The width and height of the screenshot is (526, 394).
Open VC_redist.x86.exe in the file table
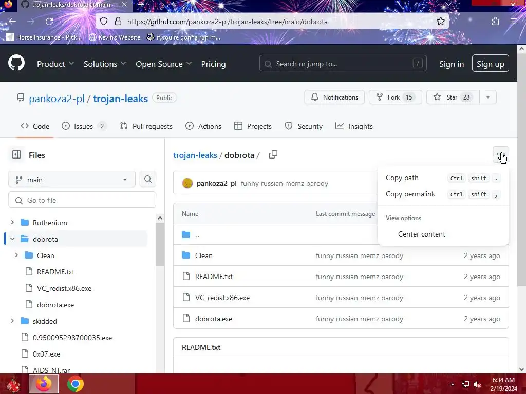tap(222, 298)
